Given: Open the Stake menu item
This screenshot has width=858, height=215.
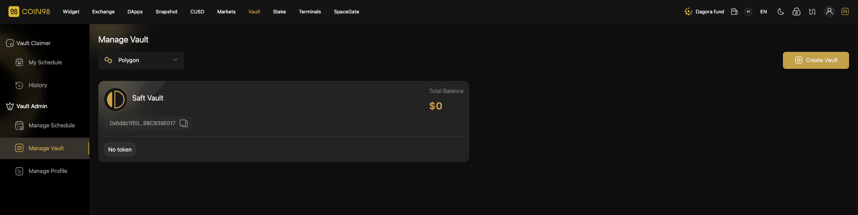Looking at the screenshot, I should point(279,12).
